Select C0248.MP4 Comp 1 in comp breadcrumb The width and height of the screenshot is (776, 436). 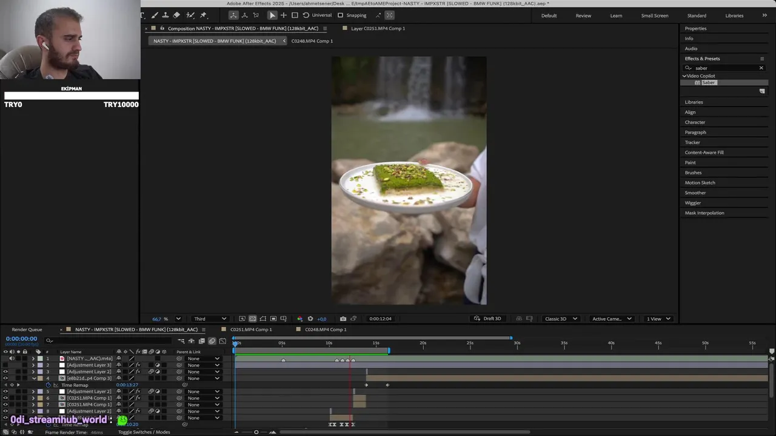click(x=312, y=41)
